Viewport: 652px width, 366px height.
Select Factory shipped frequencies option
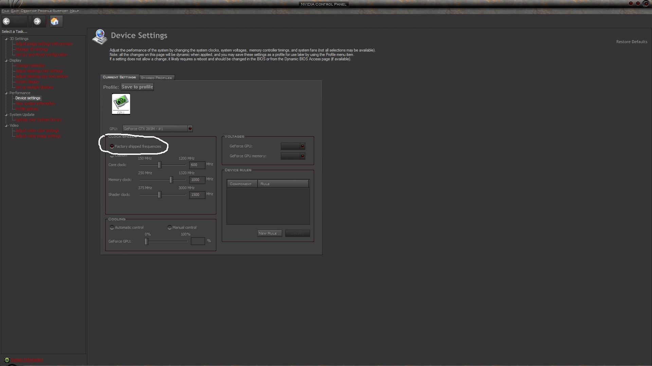pos(112,146)
